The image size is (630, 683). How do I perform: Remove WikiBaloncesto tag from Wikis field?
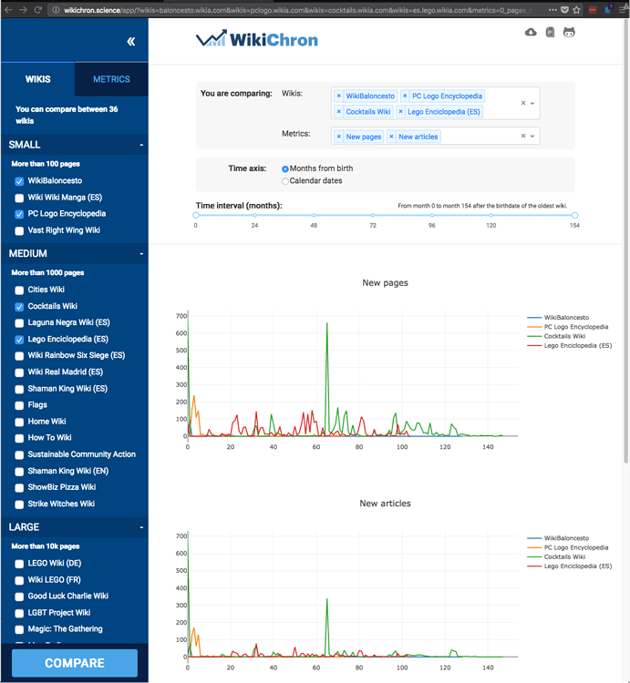click(x=339, y=96)
